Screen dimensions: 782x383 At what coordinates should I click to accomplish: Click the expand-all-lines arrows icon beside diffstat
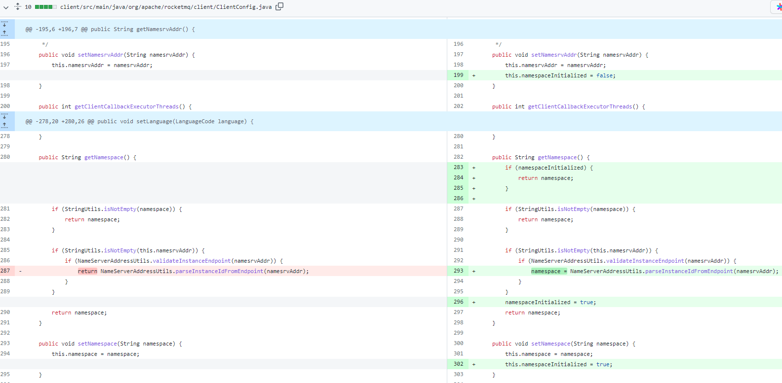[18, 6]
